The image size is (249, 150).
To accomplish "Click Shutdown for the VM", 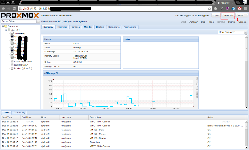I will pos(193,22).
